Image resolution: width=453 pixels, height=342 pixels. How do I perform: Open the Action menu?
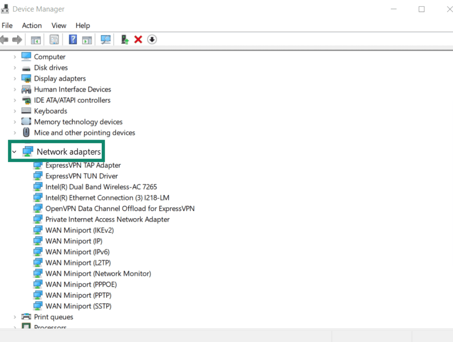(31, 25)
